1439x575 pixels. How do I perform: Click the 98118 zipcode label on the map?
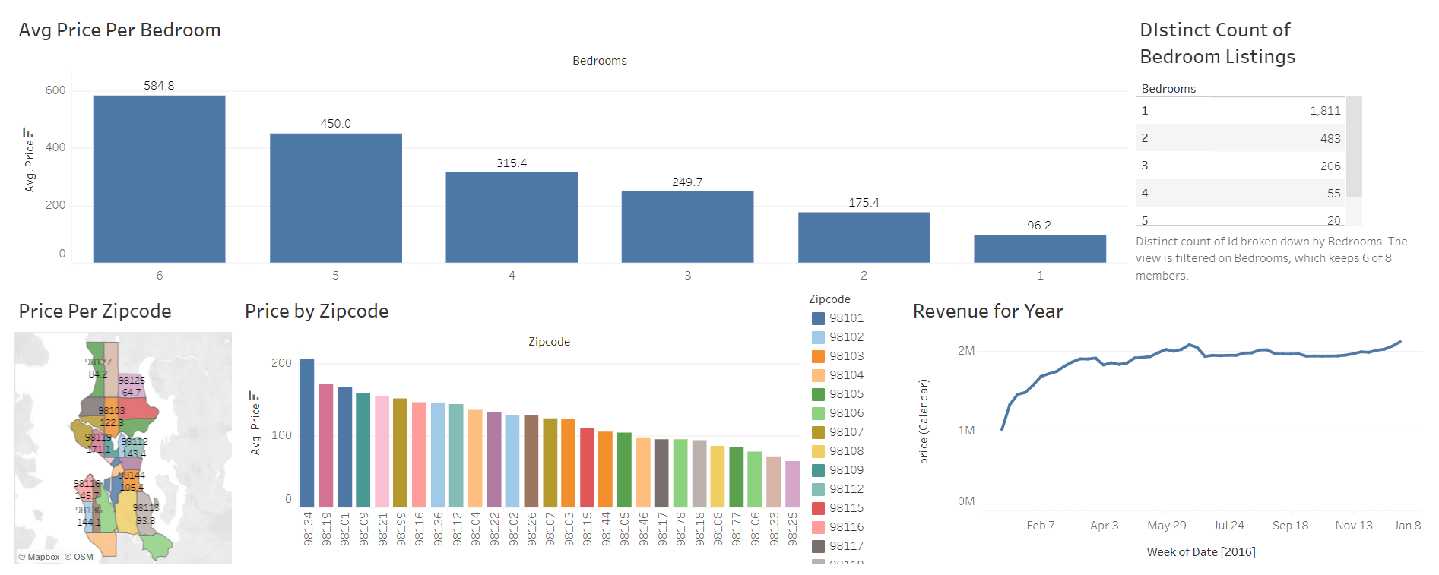coord(146,508)
